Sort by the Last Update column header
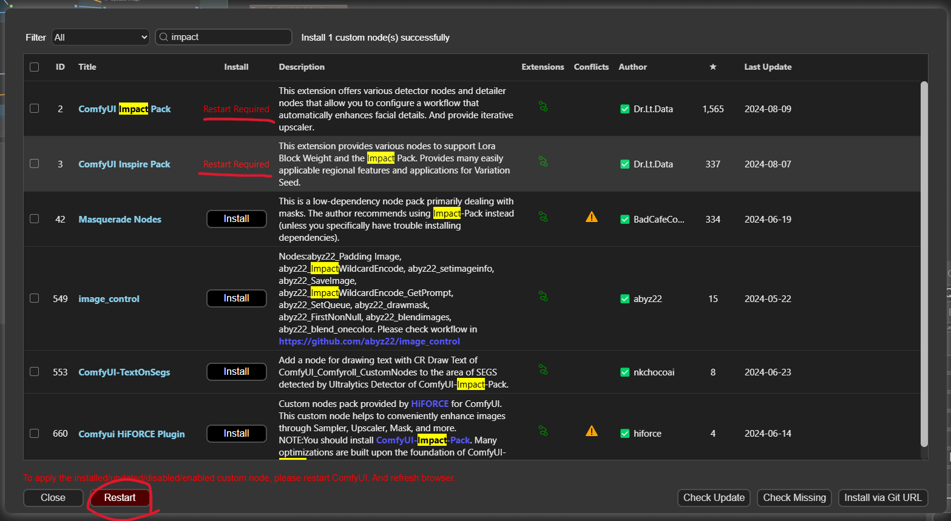 click(768, 67)
